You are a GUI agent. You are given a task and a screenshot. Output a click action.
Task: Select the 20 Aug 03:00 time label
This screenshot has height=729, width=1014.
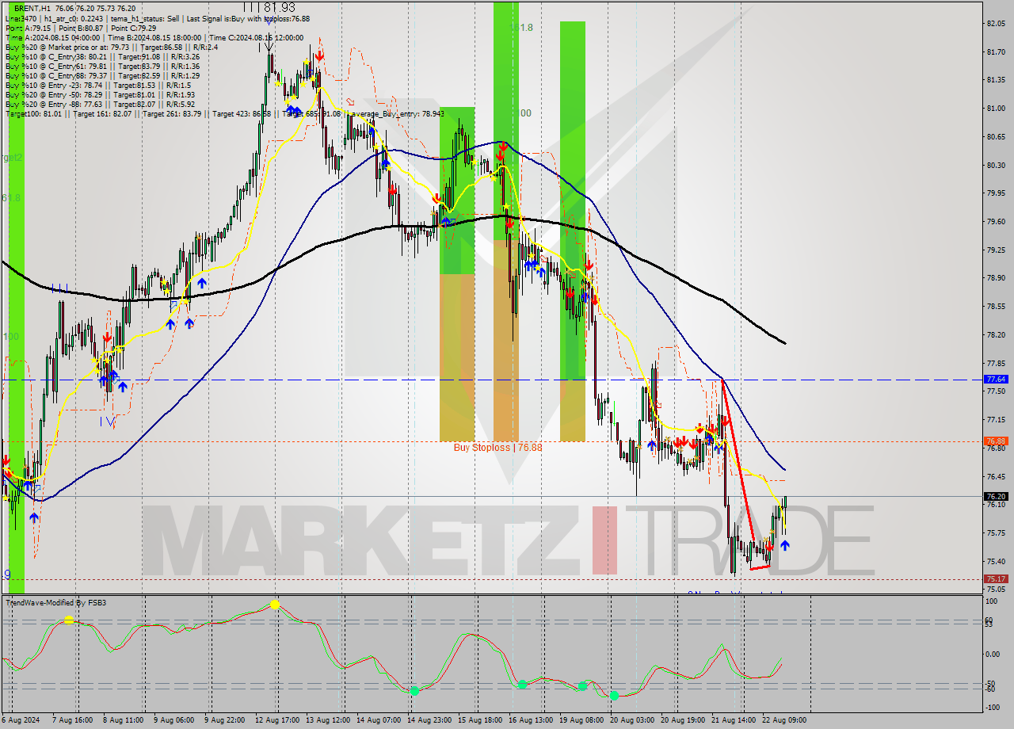(x=633, y=721)
